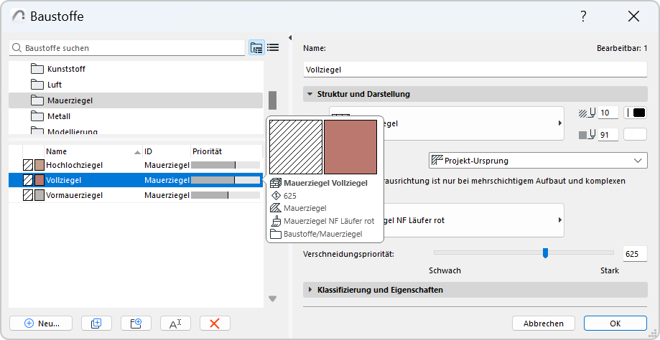
Task: Click the Verschneidungspriorität slider handle
Action: (x=545, y=252)
